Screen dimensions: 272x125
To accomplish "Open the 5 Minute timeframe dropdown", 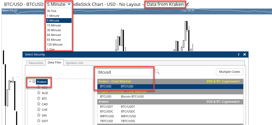I will (59, 4).
